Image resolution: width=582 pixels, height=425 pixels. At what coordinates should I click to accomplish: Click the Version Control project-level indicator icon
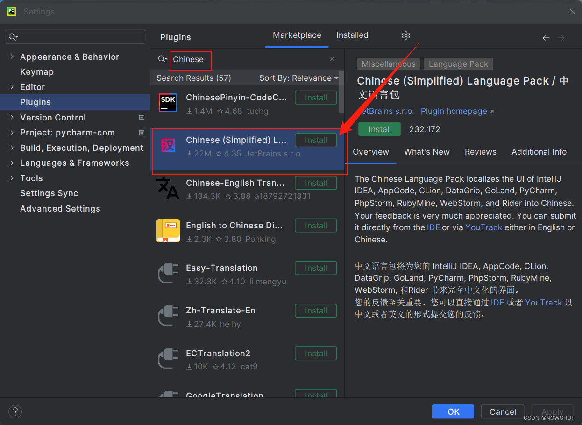coord(142,117)
